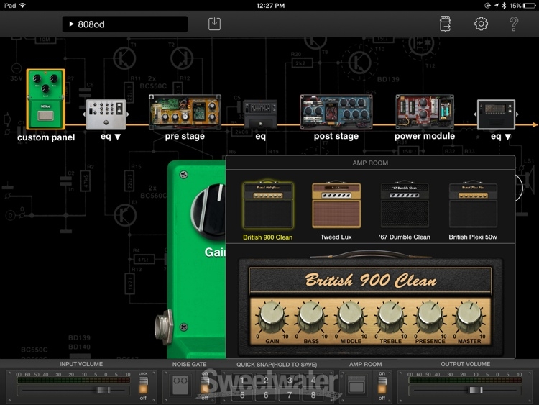Click the Output Volume slider handle

point(476,390)
